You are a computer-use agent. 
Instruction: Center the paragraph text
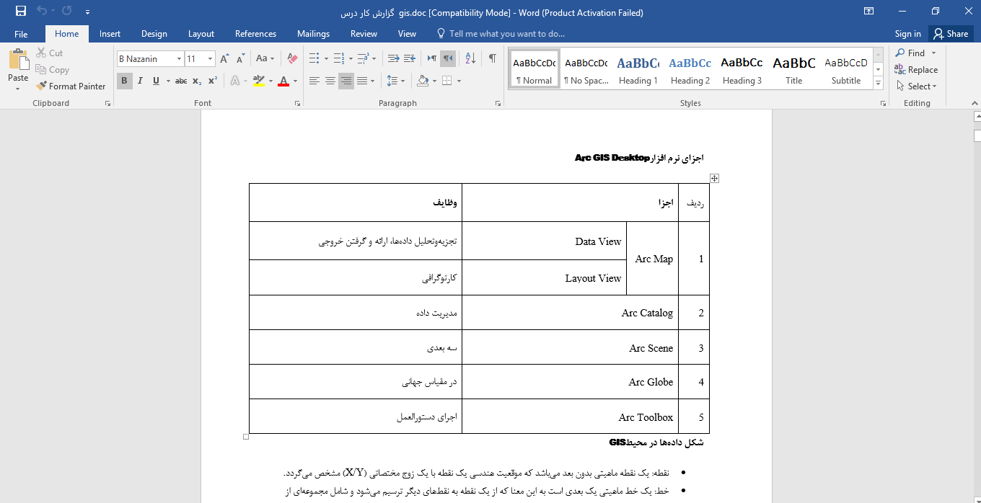(330, 81)
